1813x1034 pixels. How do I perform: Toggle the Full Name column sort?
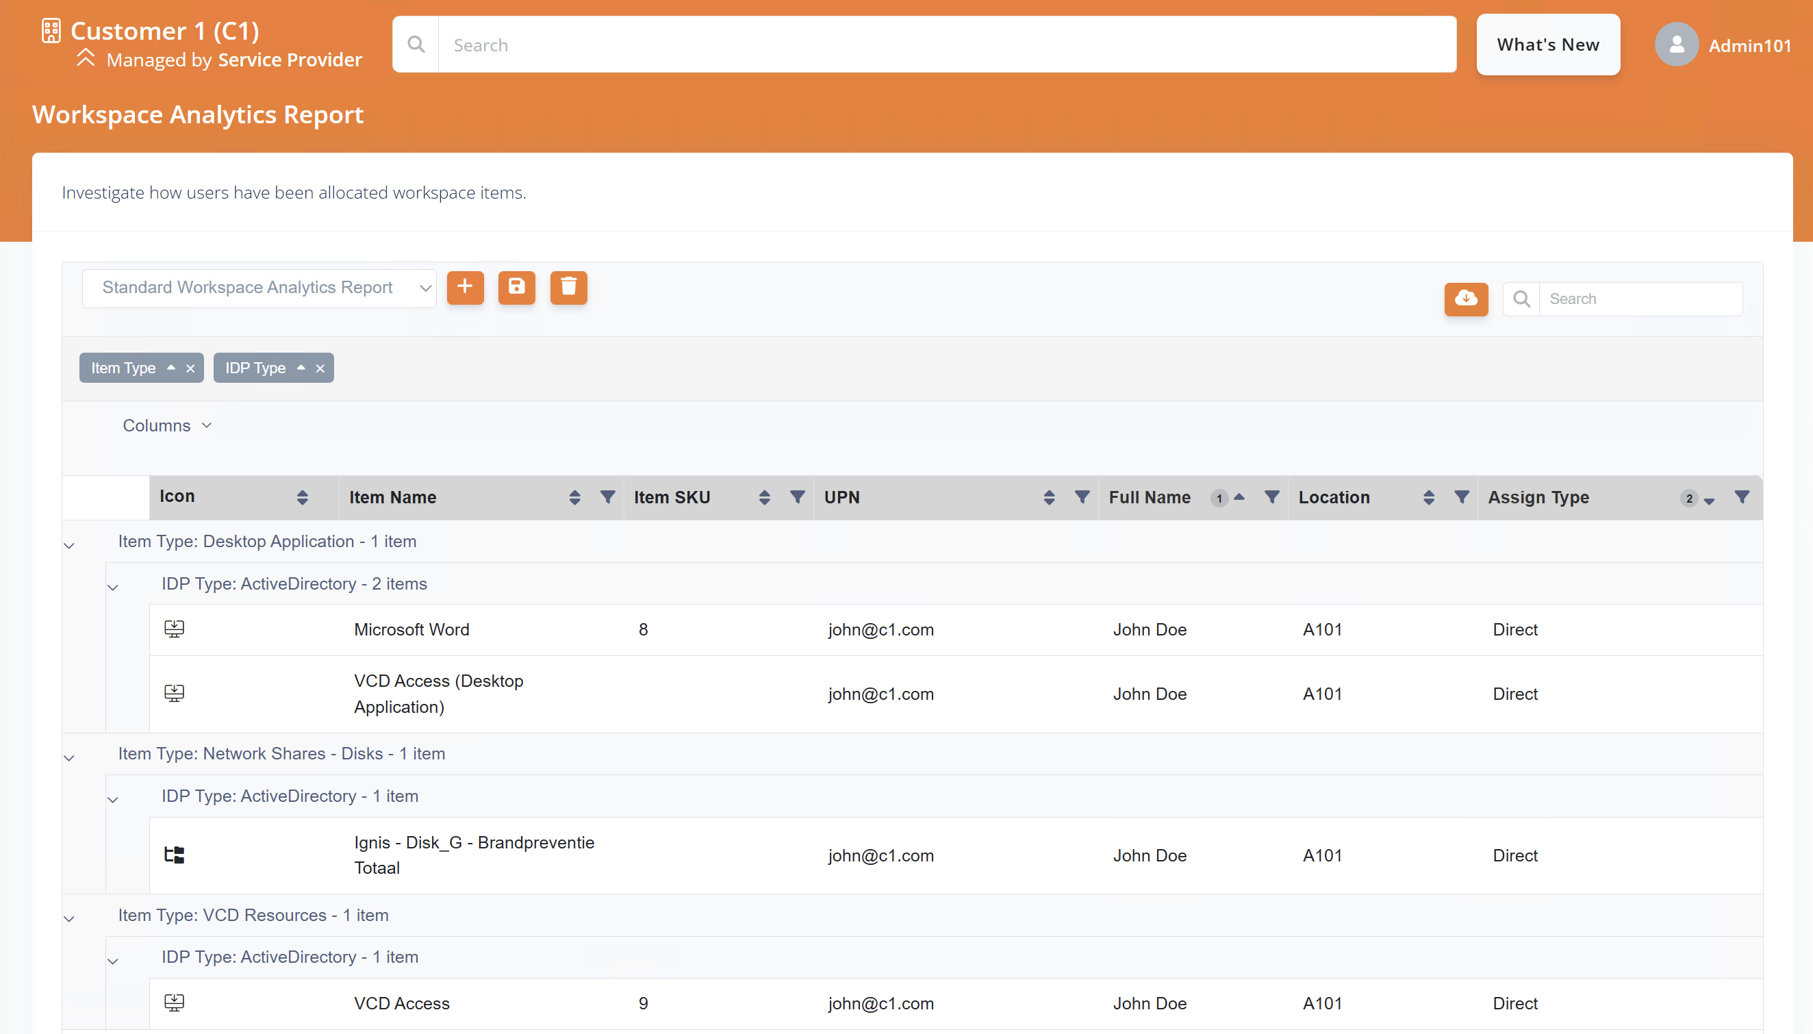(x=1239, y=497)
